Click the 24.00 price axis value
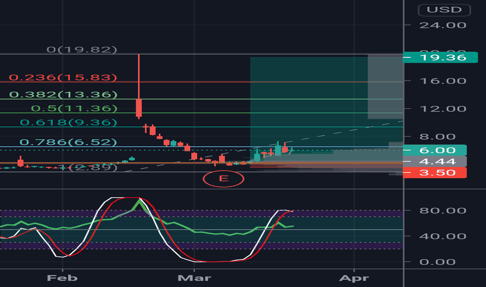Image resolution: width=486 pixels, height=287 pixels. pos(443,25)
